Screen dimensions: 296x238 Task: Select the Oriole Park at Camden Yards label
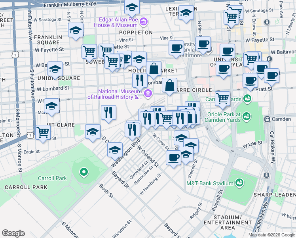222,117
